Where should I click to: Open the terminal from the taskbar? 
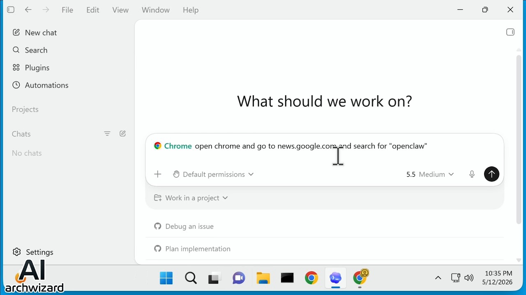pyautogui.click(x=287, y=278)
